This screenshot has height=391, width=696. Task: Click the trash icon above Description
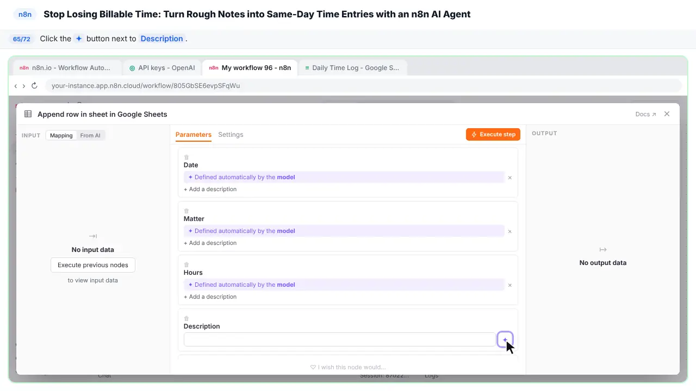(187, 319)
